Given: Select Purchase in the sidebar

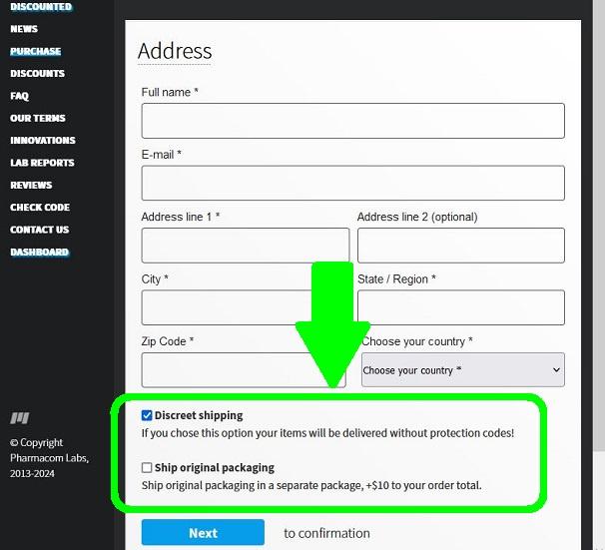Looking at the screenshot, I should coord(36,51).
